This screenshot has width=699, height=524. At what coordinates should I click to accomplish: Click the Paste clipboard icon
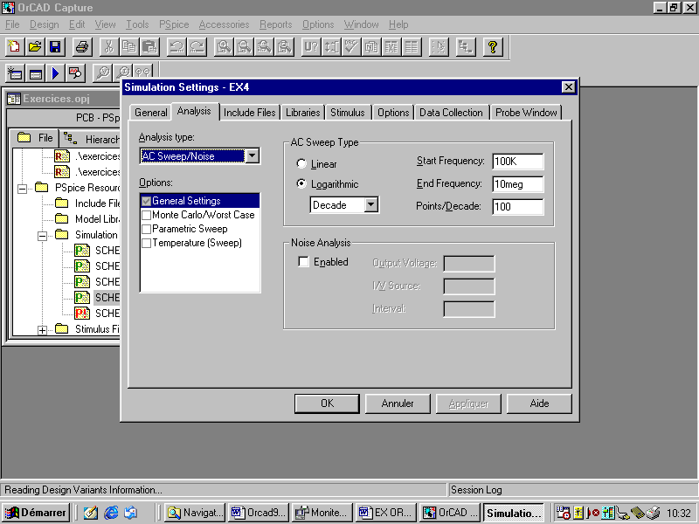[x=149, y=47]
